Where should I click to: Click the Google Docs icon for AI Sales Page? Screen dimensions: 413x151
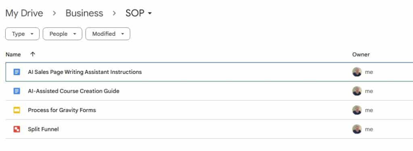(x=17, y=72)
